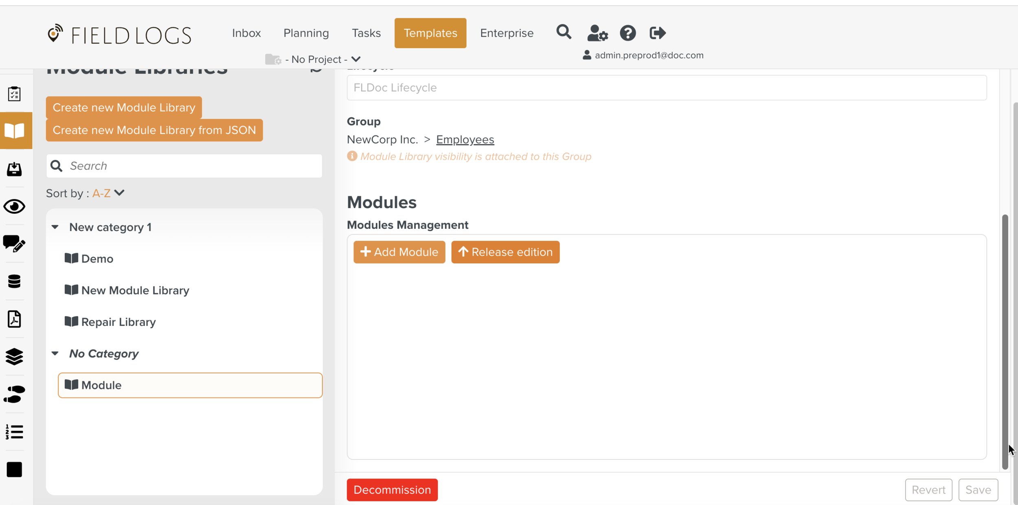Open the footsteps sidebar icon
1018x505 pixels.
pyautogui.click(x=14, y=394)
